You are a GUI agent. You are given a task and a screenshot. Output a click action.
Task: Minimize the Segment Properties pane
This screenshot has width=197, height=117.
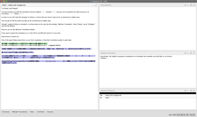[188, 91]
